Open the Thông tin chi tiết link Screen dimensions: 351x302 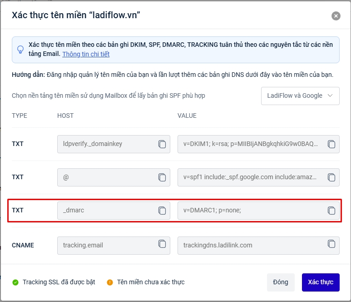86,54
